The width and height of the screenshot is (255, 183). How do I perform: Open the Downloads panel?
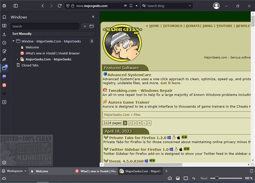pos(4,26)
